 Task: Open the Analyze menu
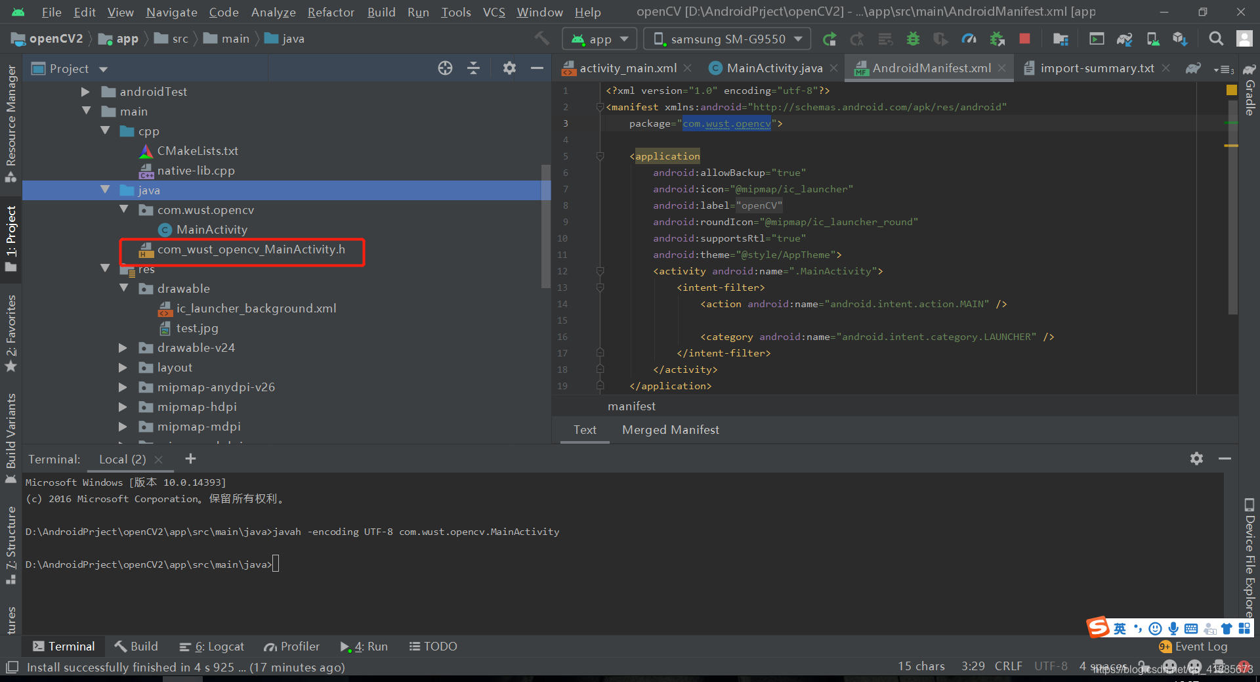coord(273,12)
